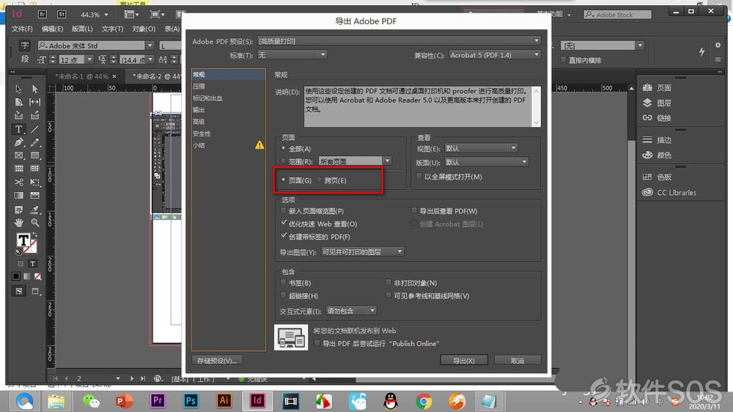This screenshot has height=412, width=733.
Task: Select the Type tool in toolbox
Action: [19, 129]
